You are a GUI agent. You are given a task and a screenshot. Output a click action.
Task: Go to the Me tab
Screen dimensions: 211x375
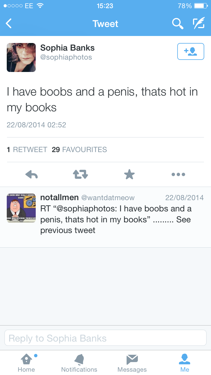click(185, 363)
